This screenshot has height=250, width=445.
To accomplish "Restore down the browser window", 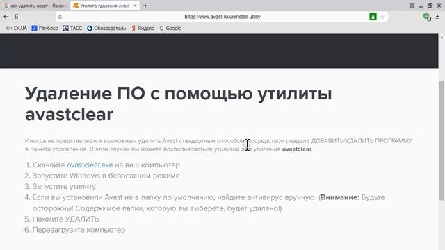I will pyautogui.click(x=430, y=6).
